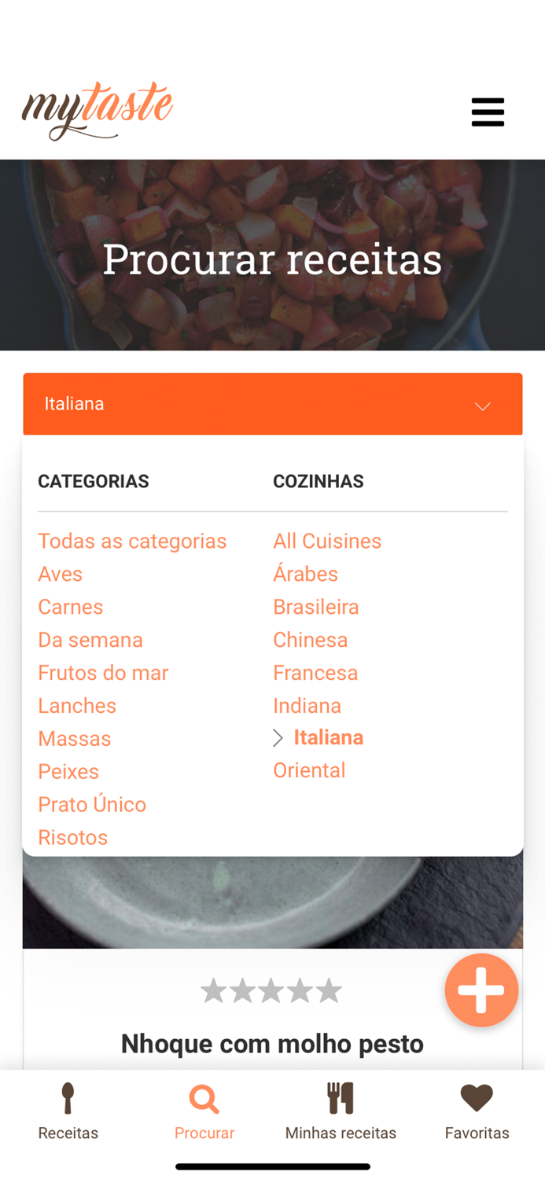Click the mytaste logo
Screen dimensions: 545x1179
click(x=97, y=110)
